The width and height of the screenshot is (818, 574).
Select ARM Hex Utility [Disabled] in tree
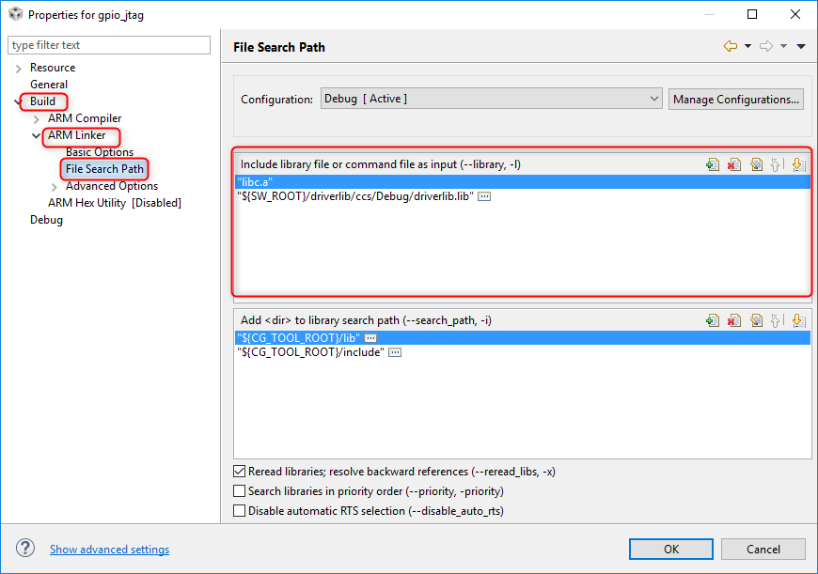[x=114, y=203]
